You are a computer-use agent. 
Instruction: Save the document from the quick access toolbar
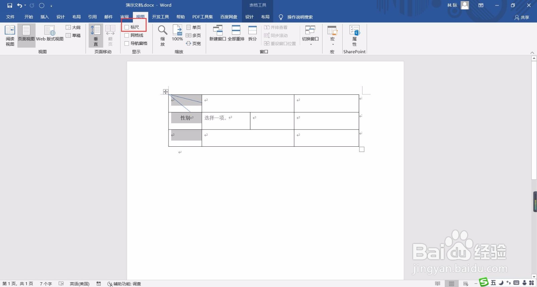click(x=10, y=5)
